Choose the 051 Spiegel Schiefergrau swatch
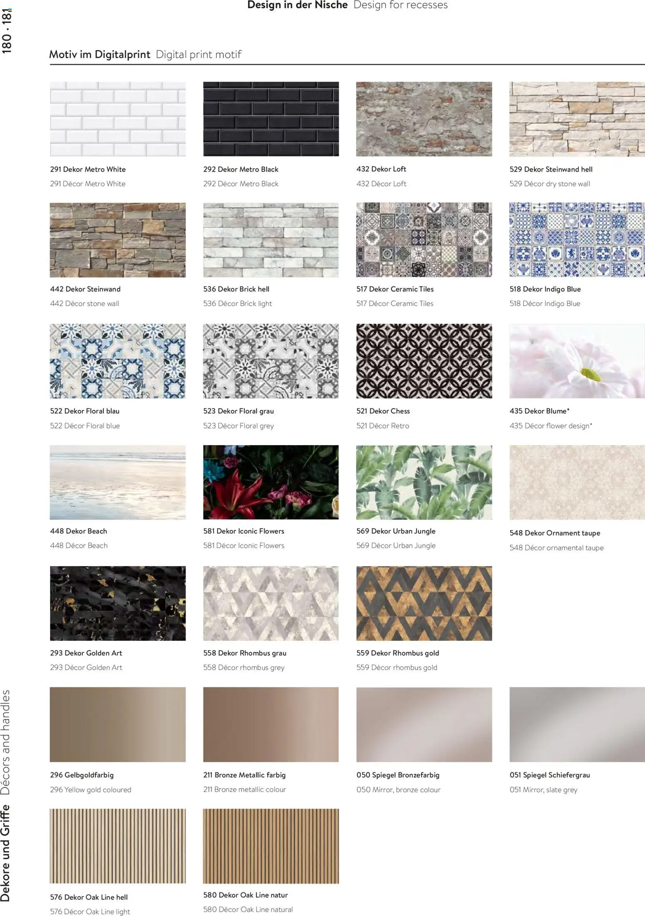 577,724
